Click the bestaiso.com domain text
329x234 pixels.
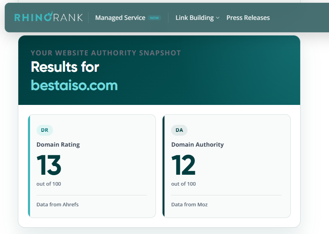tap(74, 85)
